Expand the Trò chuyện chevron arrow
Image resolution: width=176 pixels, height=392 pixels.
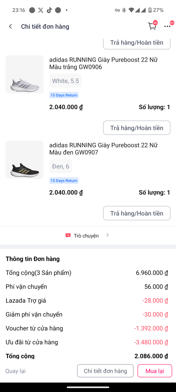click(108, 235)
